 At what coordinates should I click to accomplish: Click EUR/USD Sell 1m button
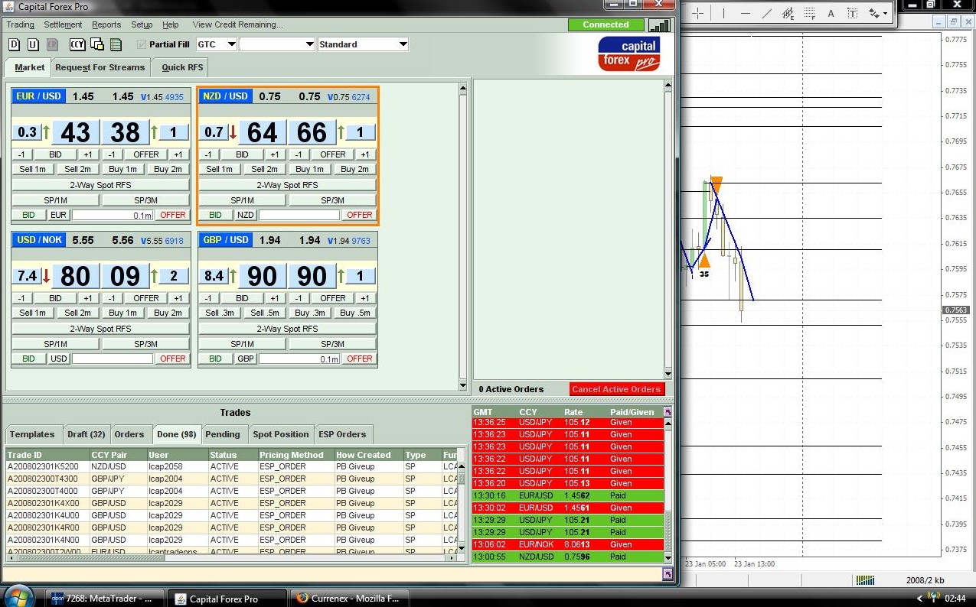33,169
